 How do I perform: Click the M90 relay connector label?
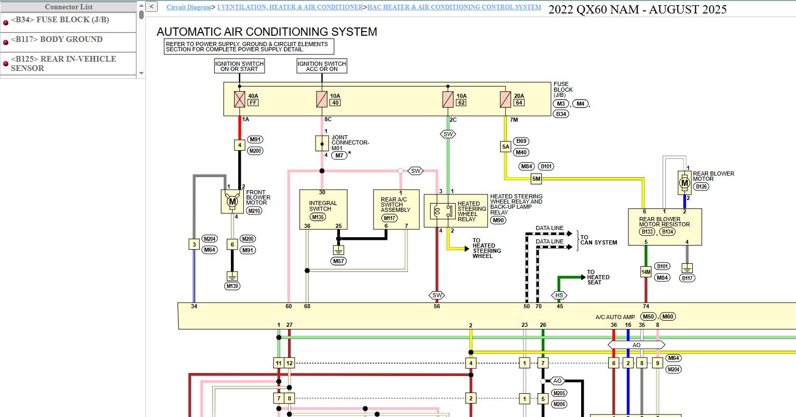coord(499,220)
